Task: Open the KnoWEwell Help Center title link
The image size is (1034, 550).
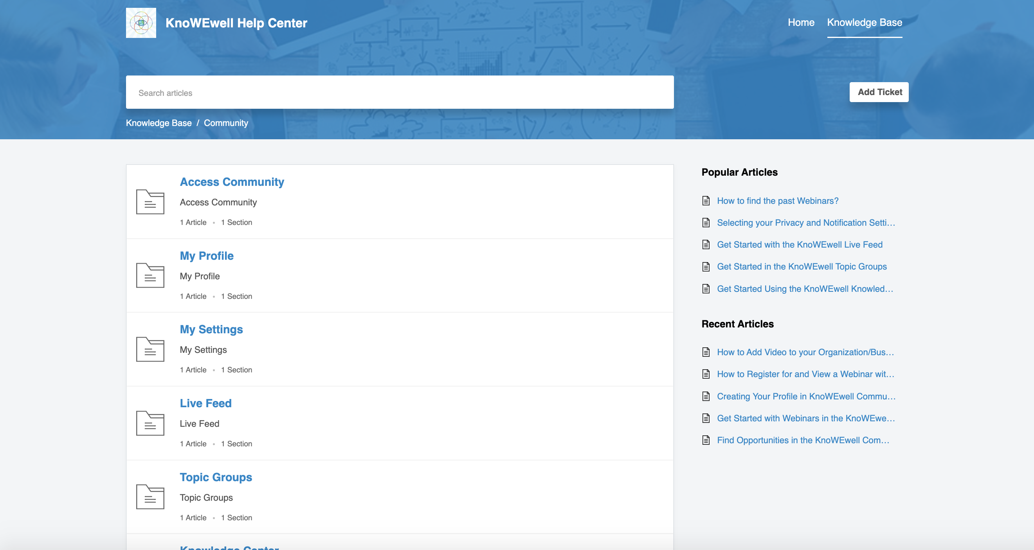Action: tap(236, 23)
